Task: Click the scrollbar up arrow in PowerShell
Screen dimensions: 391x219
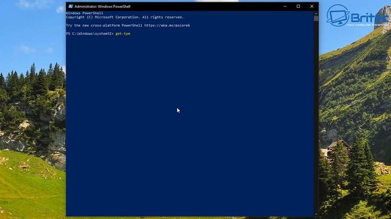Action: pyautogui.click(x=316, y=13)
